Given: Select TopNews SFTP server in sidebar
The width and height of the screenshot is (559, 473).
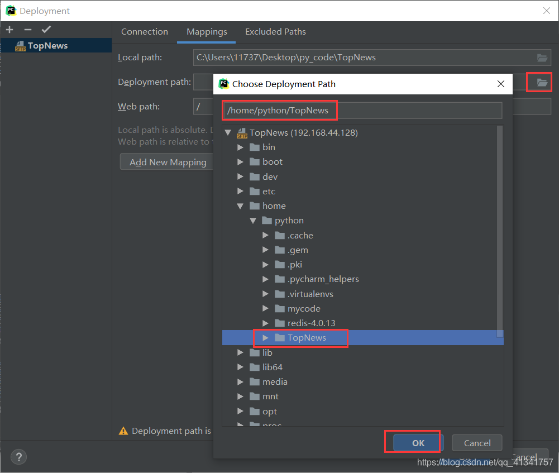Looking at the screenshot, I should 56,46.
